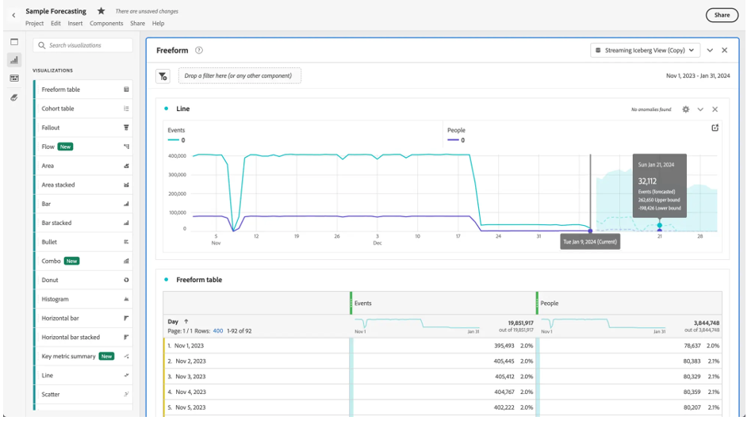This screenshot has height=428, width=755.
Task: Click the Cohort table visualization icon
Action: (x=126, y=109)
